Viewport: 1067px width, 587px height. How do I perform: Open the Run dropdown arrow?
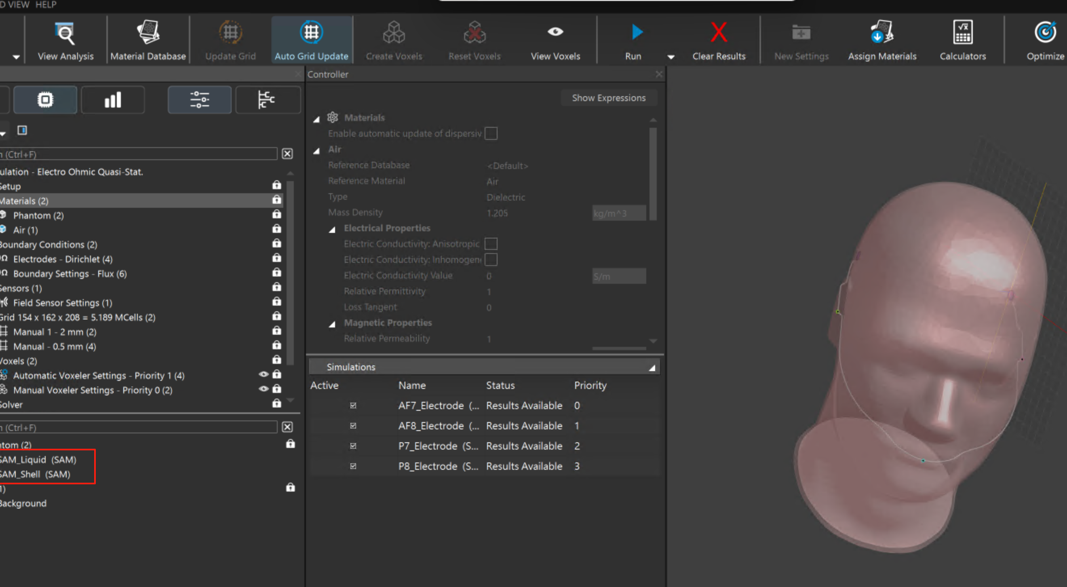click(671, 57)
